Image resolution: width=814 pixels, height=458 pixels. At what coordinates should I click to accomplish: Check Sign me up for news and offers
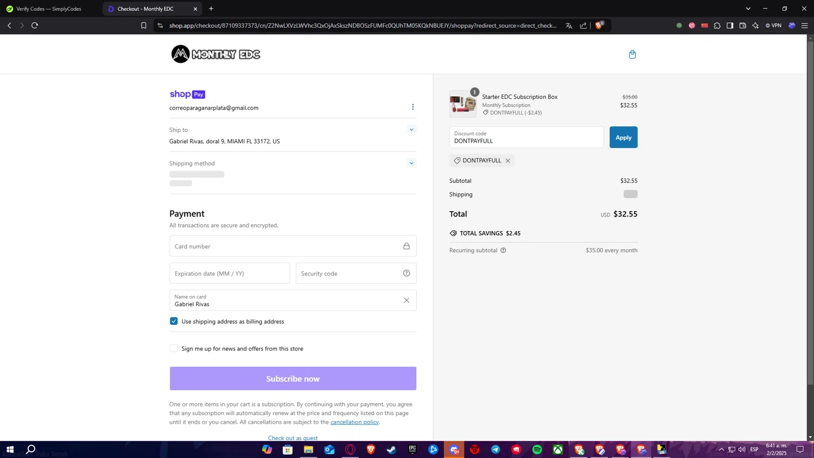point(174,348)
